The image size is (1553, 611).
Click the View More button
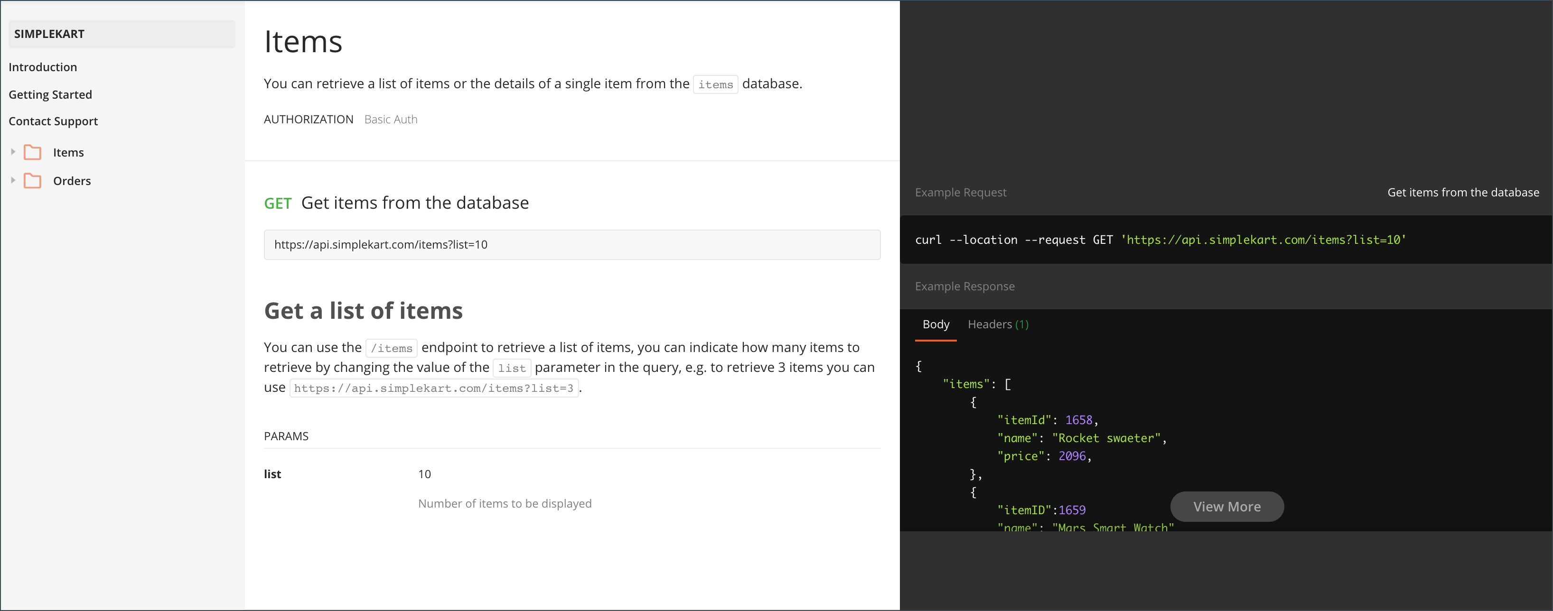[1227, 507]
